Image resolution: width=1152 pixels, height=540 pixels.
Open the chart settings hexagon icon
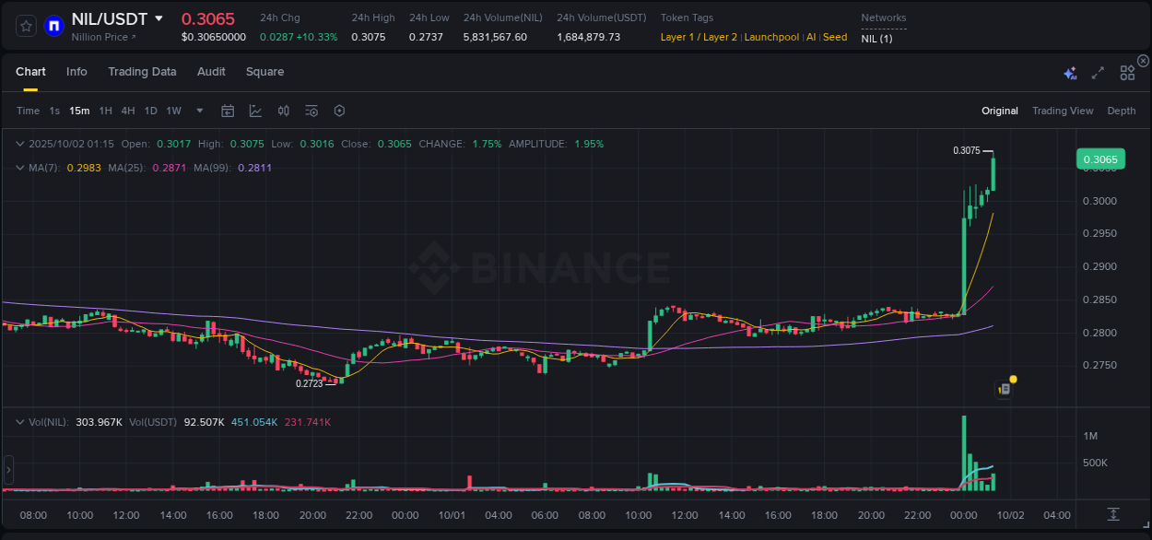pyautogui.click(x=339, y=111)
